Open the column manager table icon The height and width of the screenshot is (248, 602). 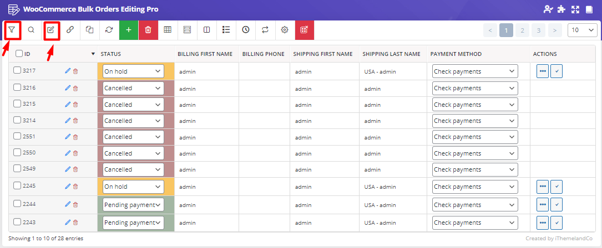pos(168,30)
